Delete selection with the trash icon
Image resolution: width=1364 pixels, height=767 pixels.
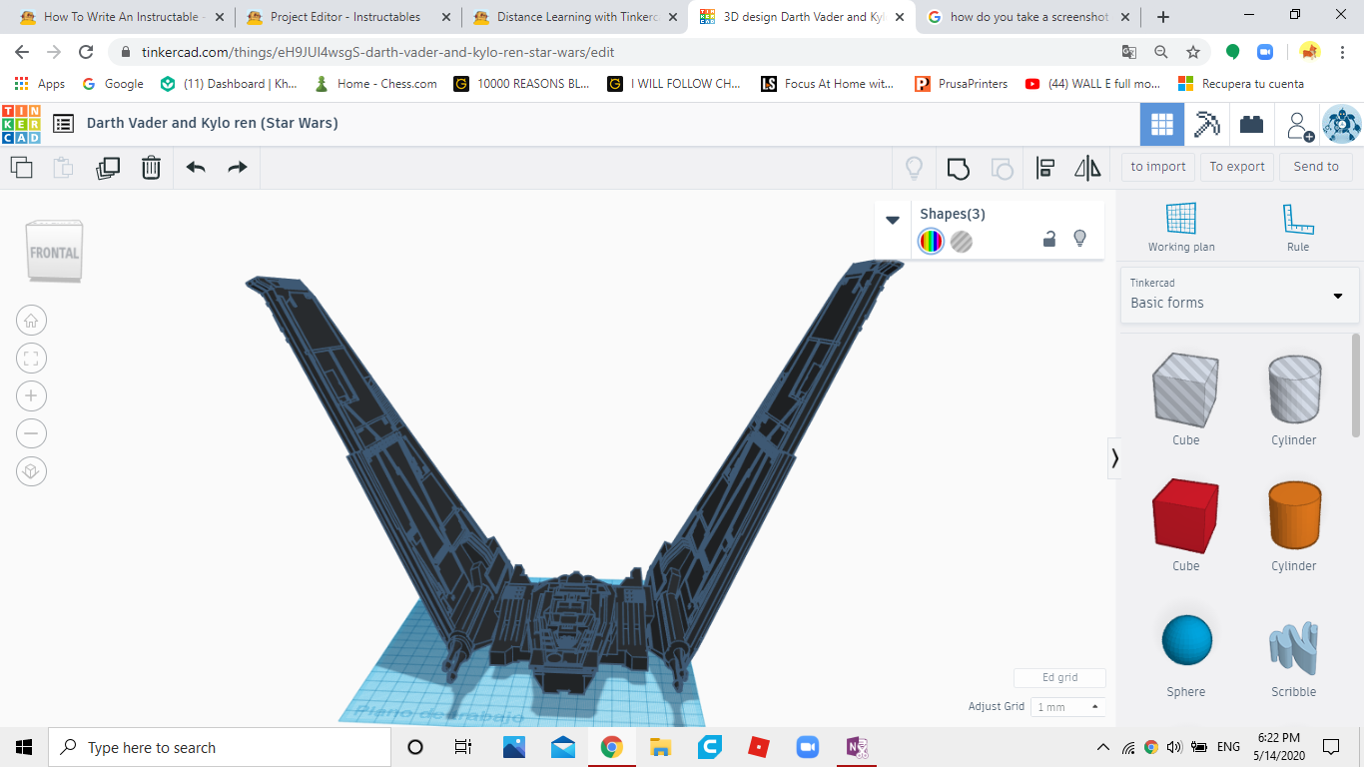151,168
